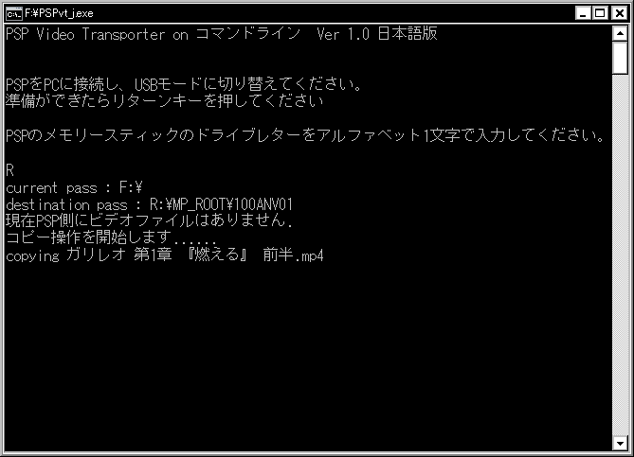This screenshot has width=634, height=457.
Task: Click the entered drive letter R
Action: 9,170
